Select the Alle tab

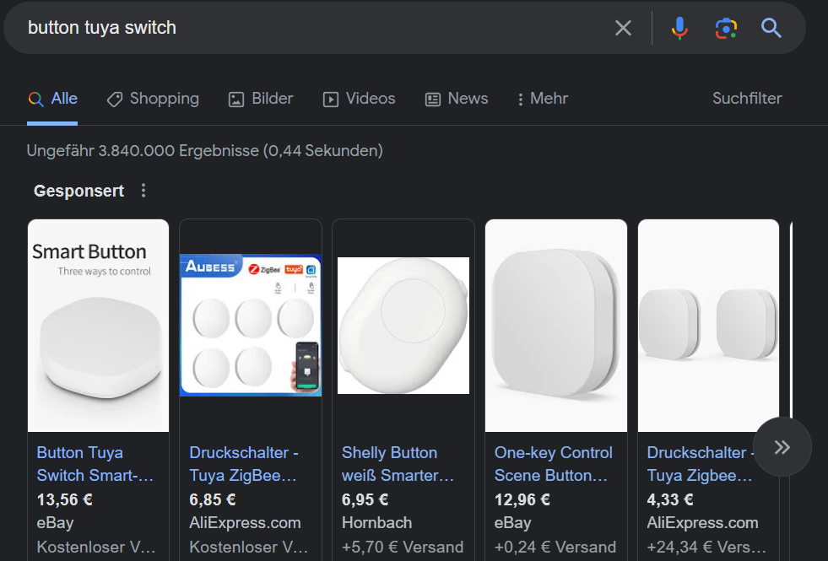tap(53, 99)
